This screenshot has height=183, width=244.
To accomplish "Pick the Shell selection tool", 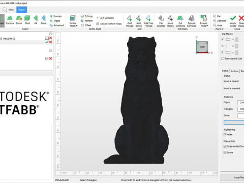I will pos(27,20).
